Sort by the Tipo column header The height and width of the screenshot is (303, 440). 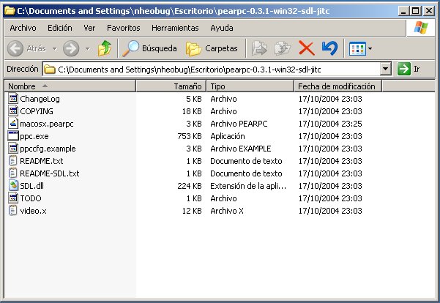click(x=250, y=86)
